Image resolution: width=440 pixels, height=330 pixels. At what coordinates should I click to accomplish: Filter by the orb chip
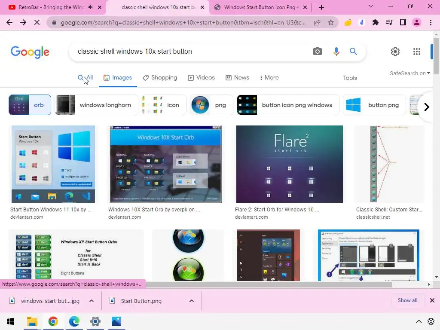[30, 105]
